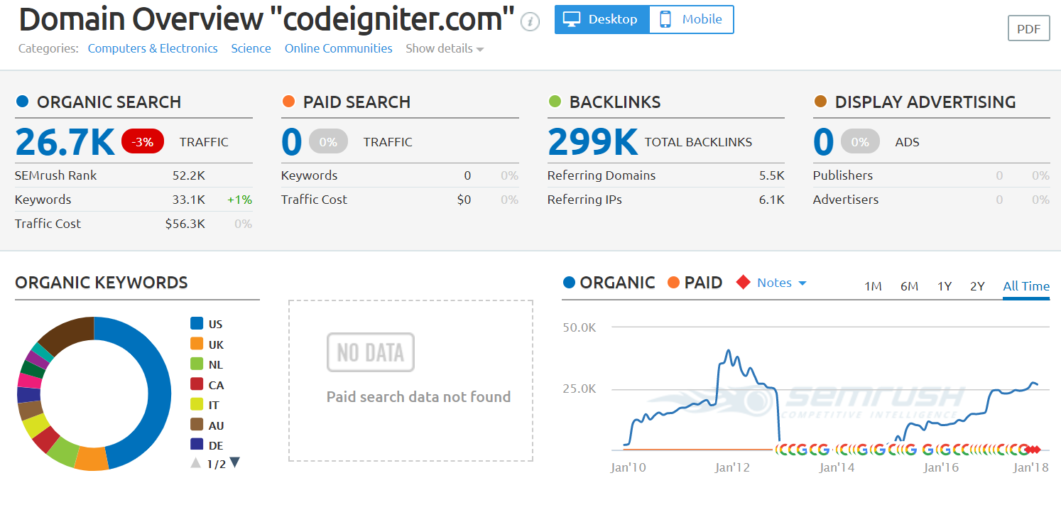Viewport: 1061px width, 505px height.
Task: Go to next legend page arrow
Action: (x=235, y=463)
